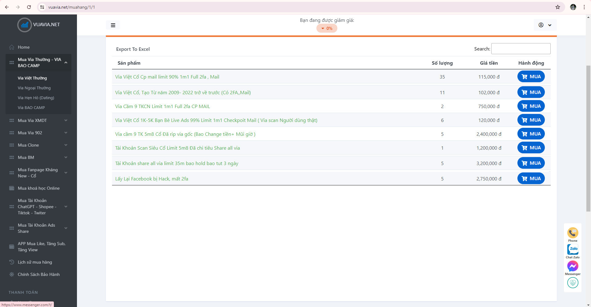Click the 0% discount badge

[327, 28]
